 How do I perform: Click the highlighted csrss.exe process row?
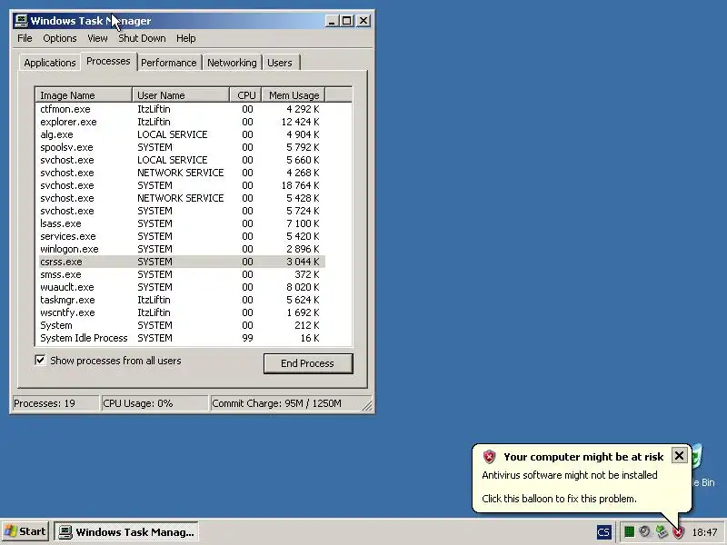click(182, 262)
